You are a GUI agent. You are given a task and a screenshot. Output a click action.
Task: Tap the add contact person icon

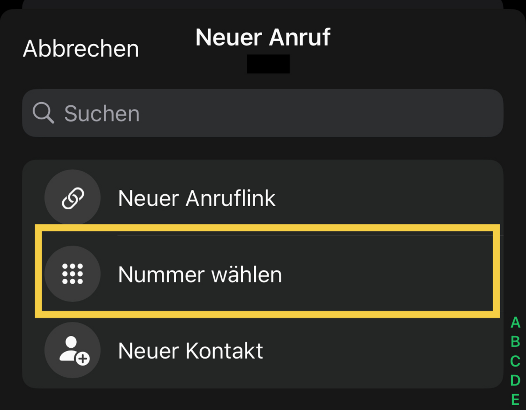pos(72,350)
